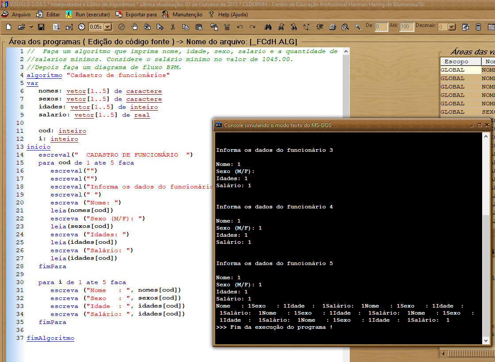The image size is (495, 362).
Task: Click console text 'Informa os dados do funcionário 3'
Action: (275, 150)
